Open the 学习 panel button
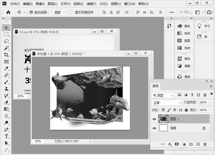 point(204,26)
